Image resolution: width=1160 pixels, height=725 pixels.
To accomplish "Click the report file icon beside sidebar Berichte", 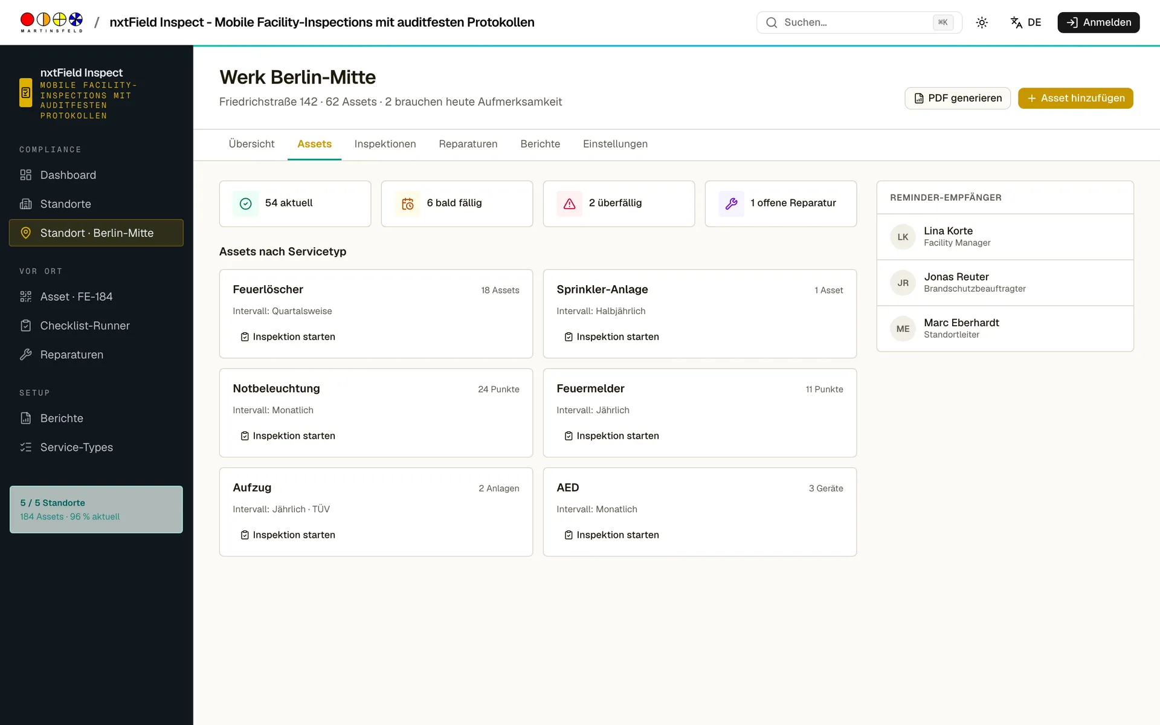I will pyautogui.click(x=25, y=418).
